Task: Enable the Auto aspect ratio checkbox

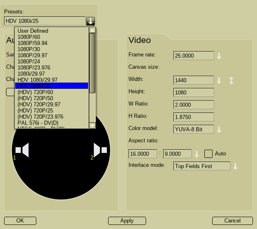Action: (x=208, y=154)
